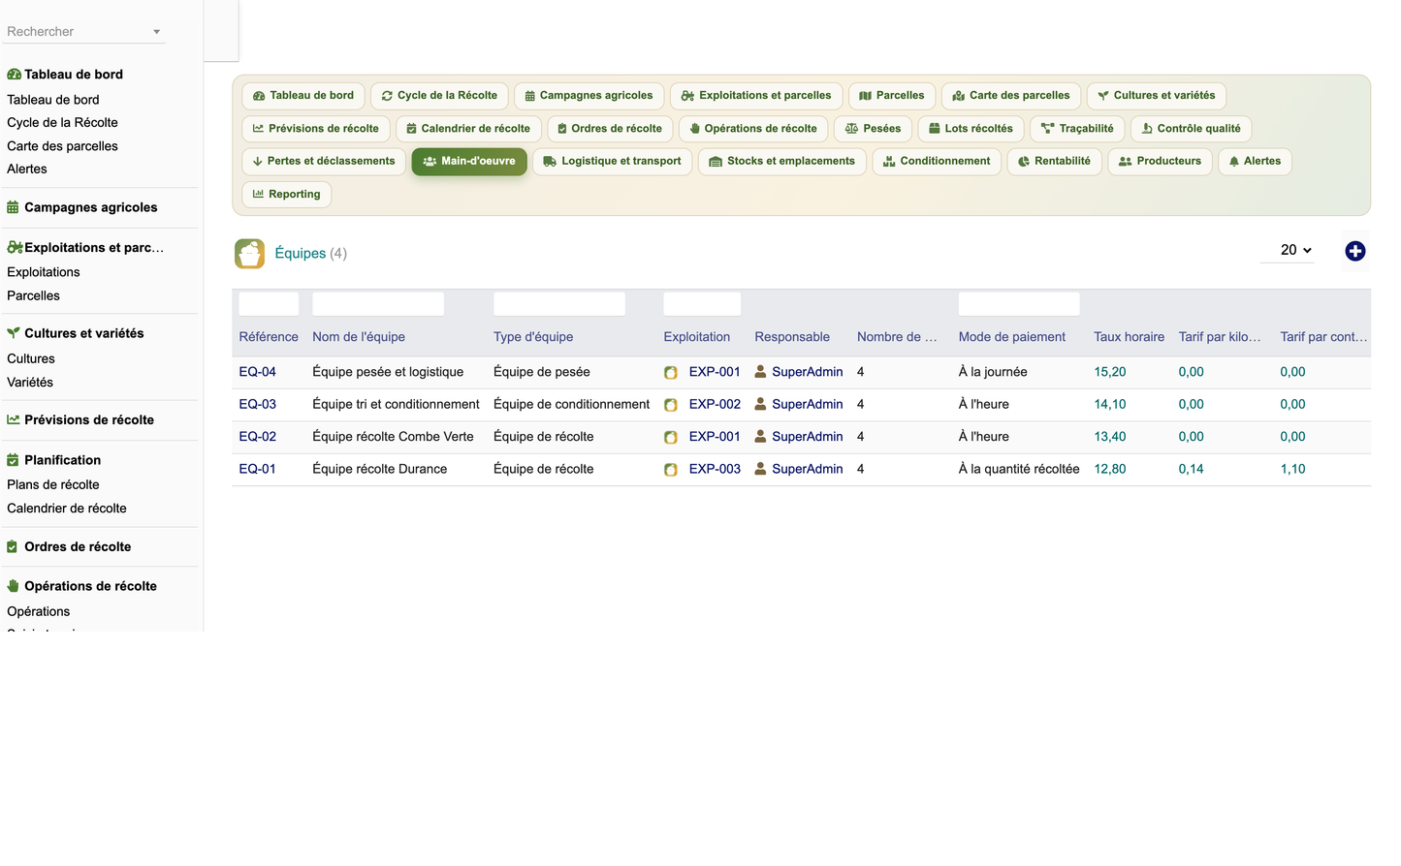Switch to Contrôle qualité tab
Viewport: 1401px width, 866px height.
coord(1191,129)
